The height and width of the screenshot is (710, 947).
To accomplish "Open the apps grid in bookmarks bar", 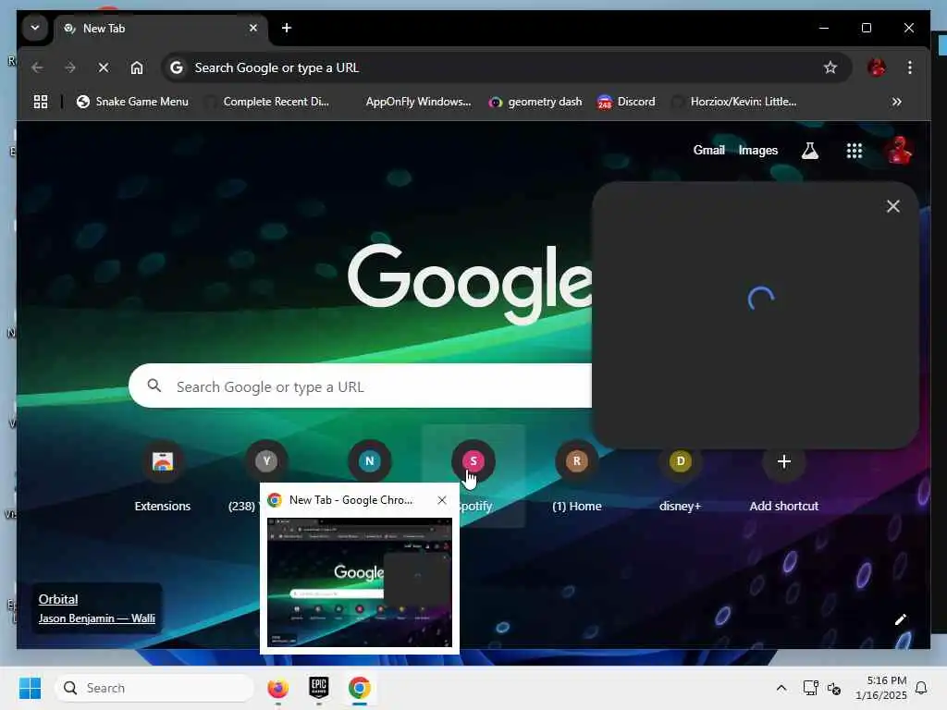I will [41, 102].
